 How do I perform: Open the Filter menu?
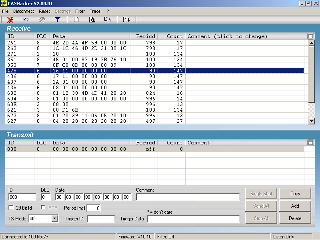tap(80, 11)
